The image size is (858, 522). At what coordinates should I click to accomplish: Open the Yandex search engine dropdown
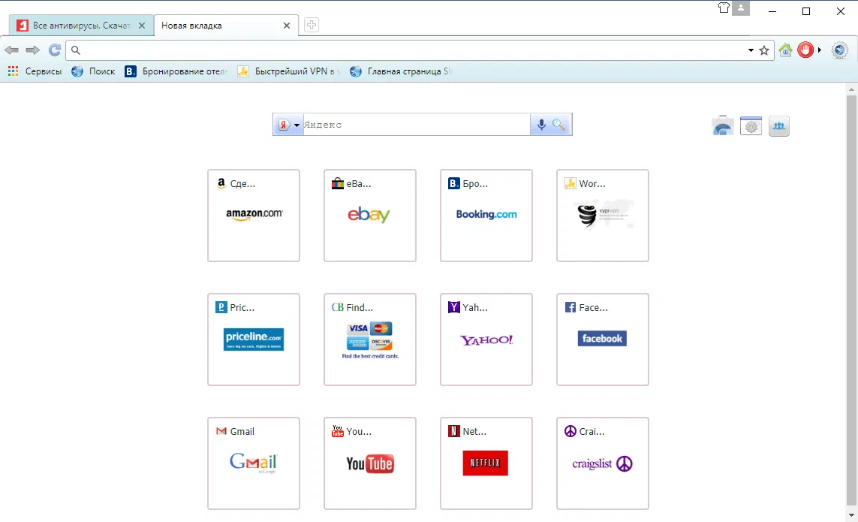pos(289,125)
